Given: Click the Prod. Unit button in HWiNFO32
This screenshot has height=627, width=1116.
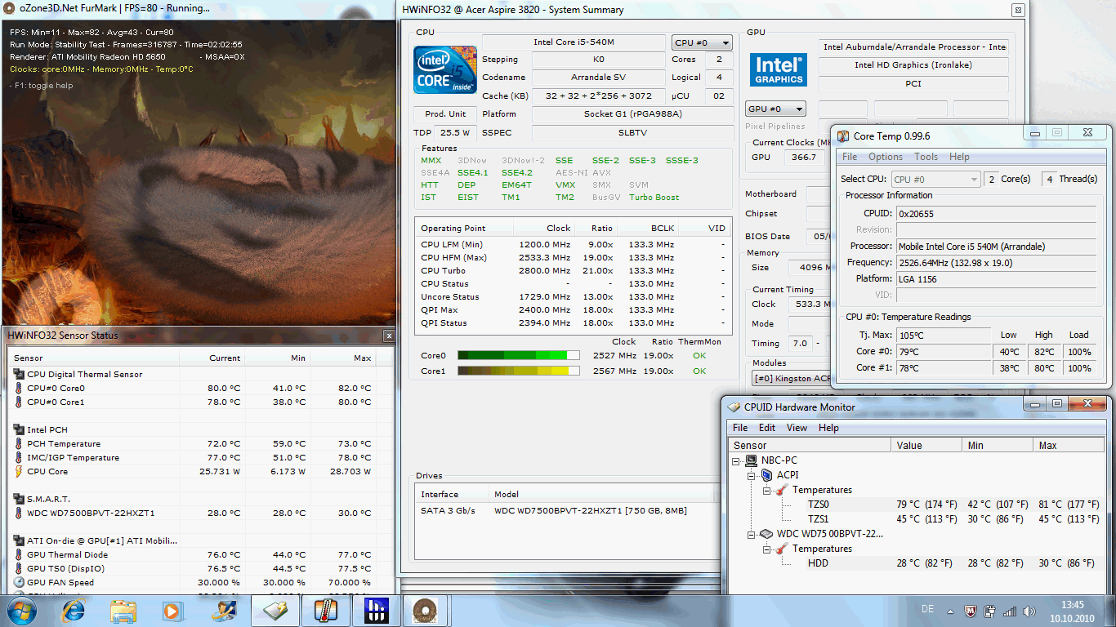Looking at the screenshot, I should coord(446,113).
